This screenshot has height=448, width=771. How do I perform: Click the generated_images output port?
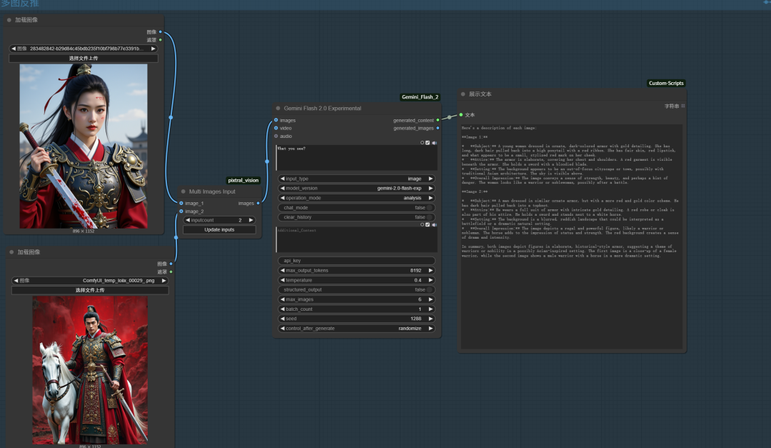(438, 128)
